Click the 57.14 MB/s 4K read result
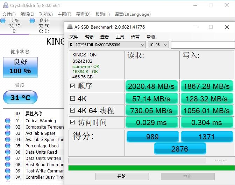Image resolution: width=235 pixels, height=185 pixels. coord(151,99)
